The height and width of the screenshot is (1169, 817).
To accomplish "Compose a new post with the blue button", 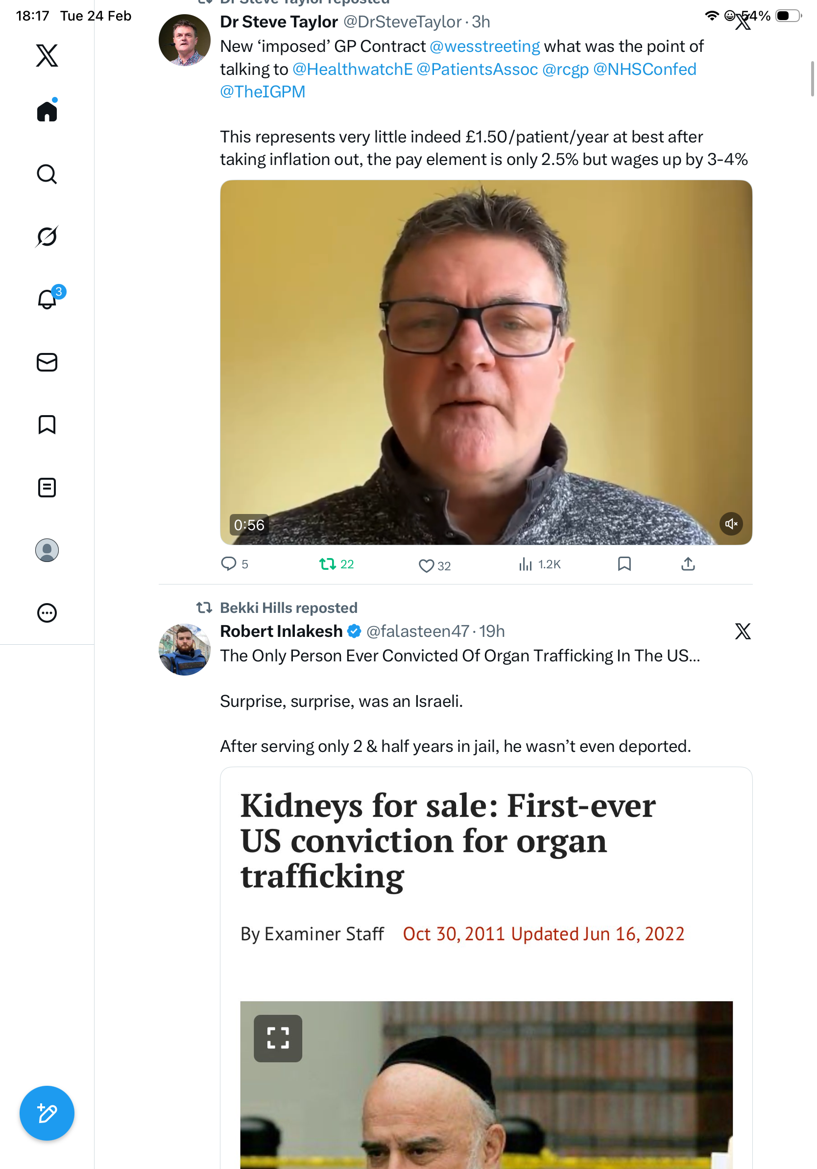I will coord(47,1113).
